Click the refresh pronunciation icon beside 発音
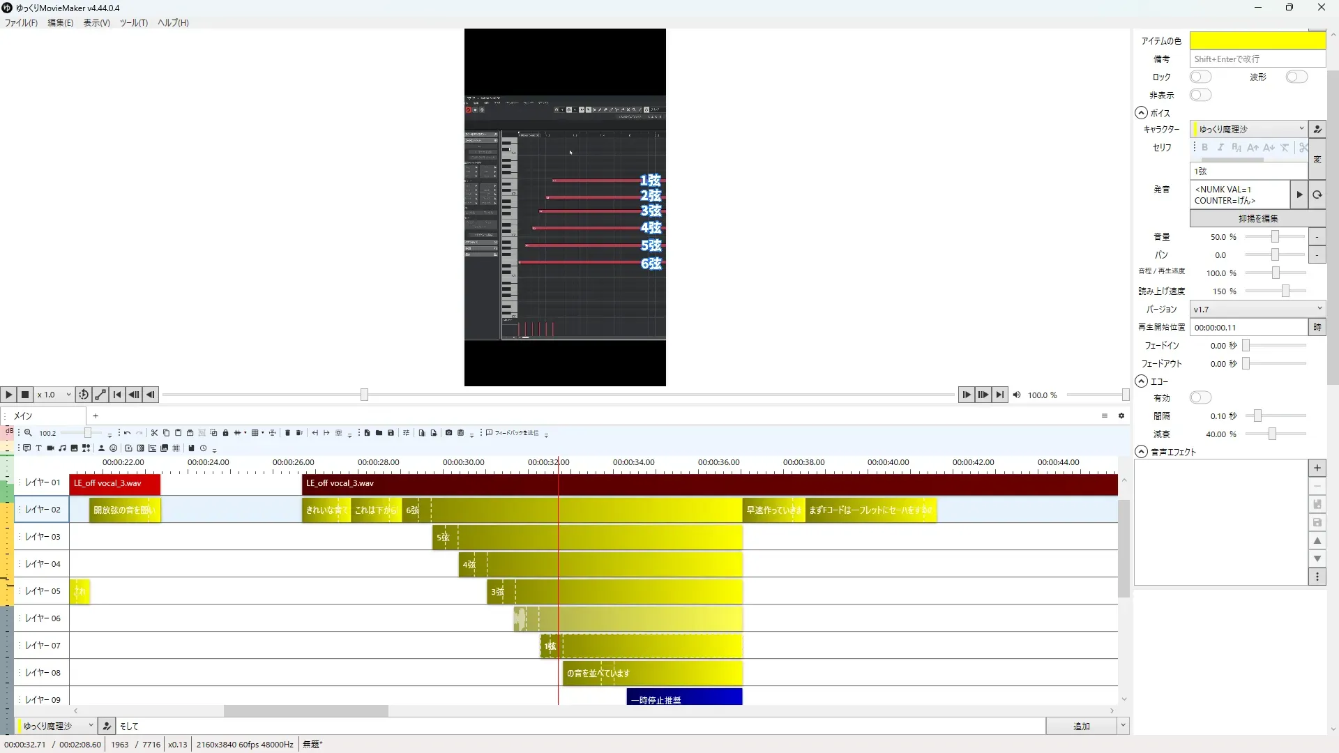This screenshot has width=1339, height=753. (x=1317, y=195)
